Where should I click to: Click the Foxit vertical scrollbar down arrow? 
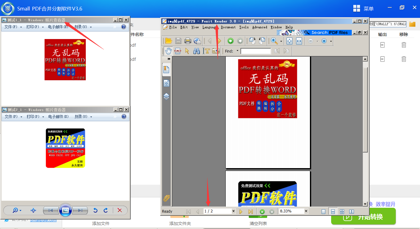click(365, 204)
